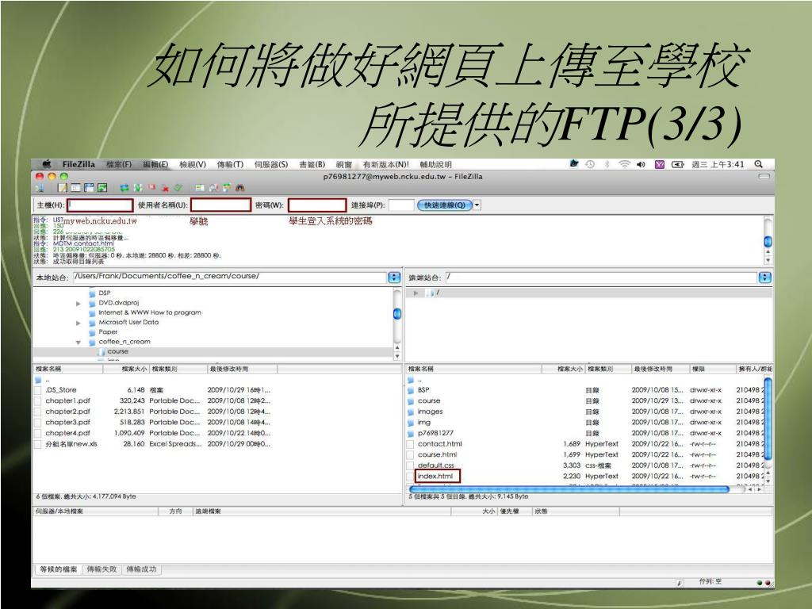Click the Time Machine clock icon
This screenshot has width=812, height=609.
click(x=590, y=164)
